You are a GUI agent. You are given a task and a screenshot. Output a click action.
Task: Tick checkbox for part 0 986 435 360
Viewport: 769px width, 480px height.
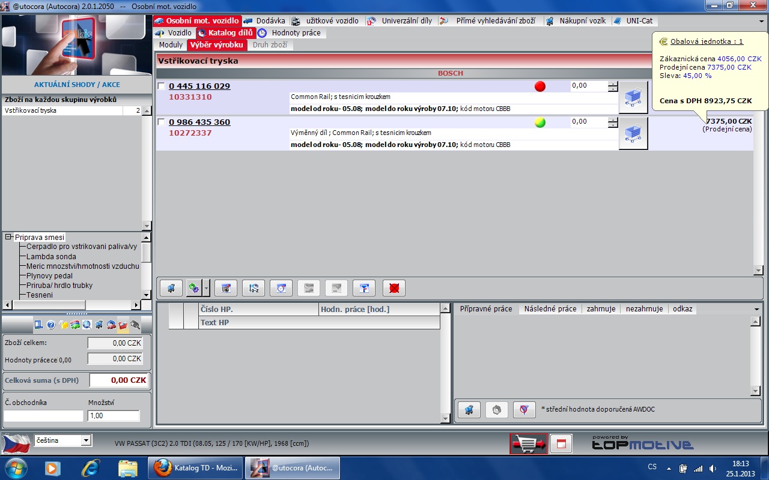(161, 122)
